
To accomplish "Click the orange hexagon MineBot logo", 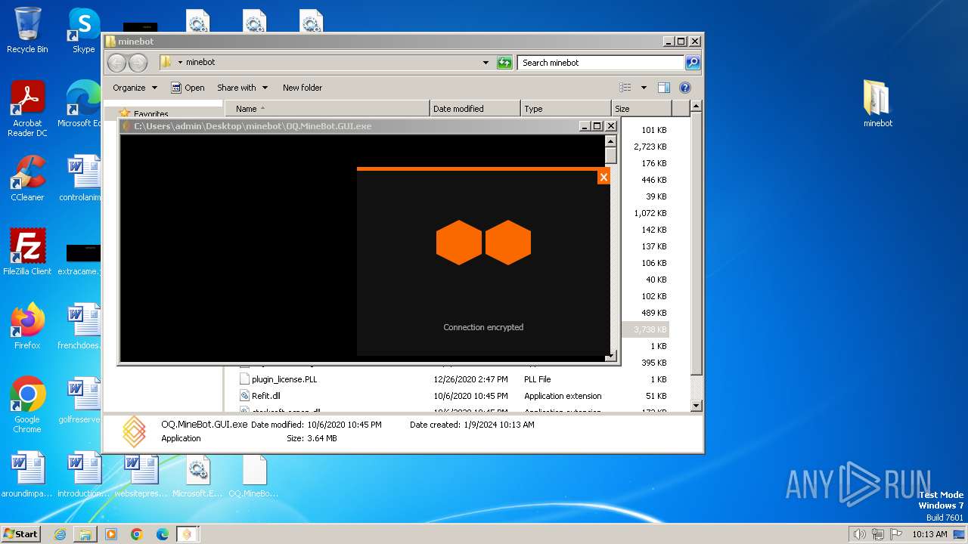I will 483,243.
